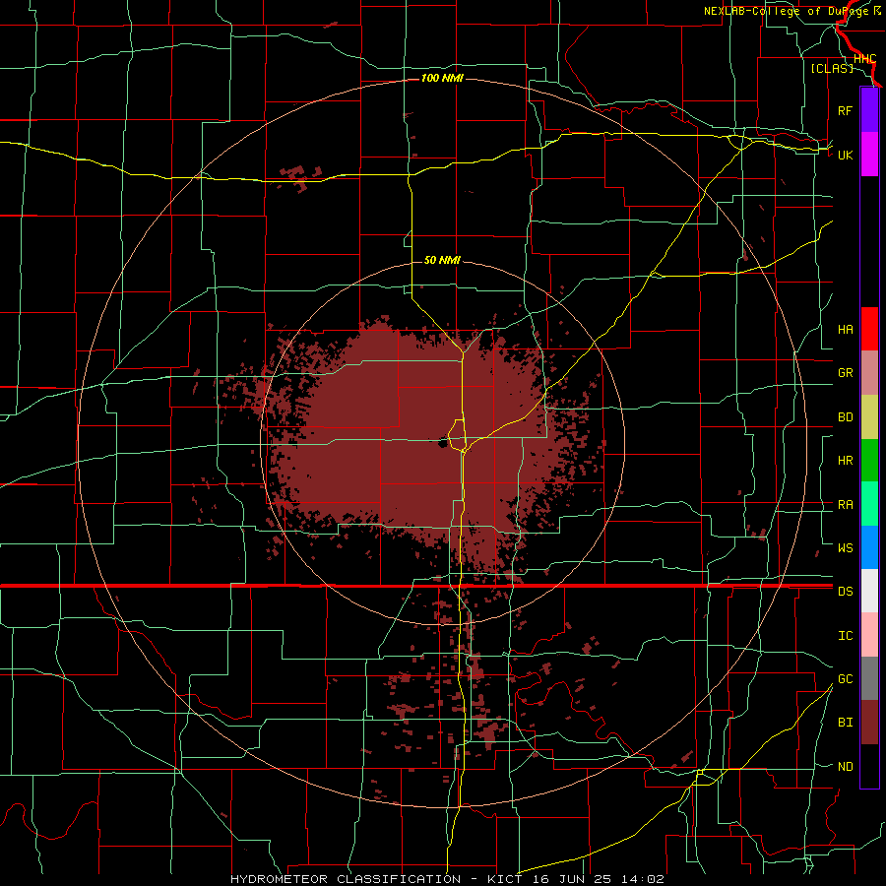Pick the light green RA swatch
This screenshot has width=886, height=886.
coord(869,504)
